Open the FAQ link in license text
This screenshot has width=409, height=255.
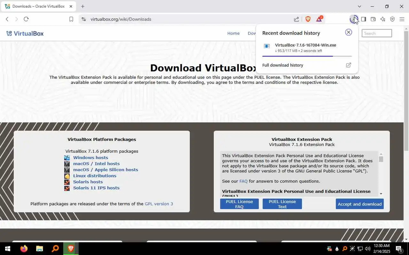point(243,181)
